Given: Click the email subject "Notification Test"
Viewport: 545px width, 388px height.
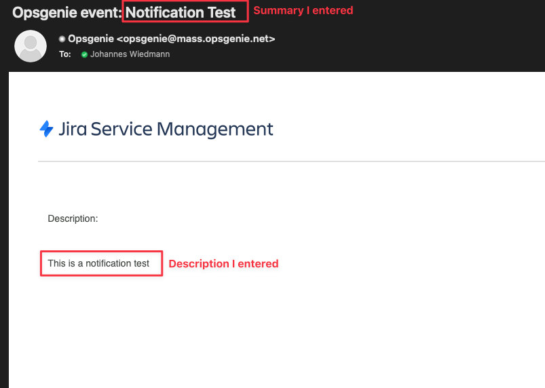Looking at the screenshot, I should click(x=181, y=12).
